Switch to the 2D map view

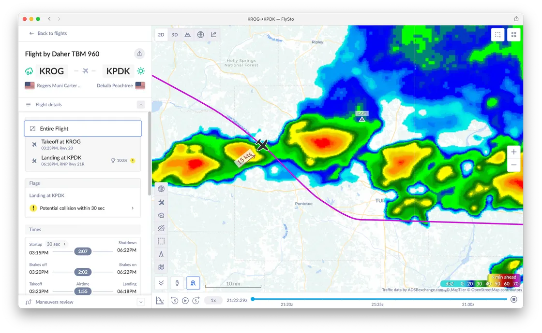point(161,34)
